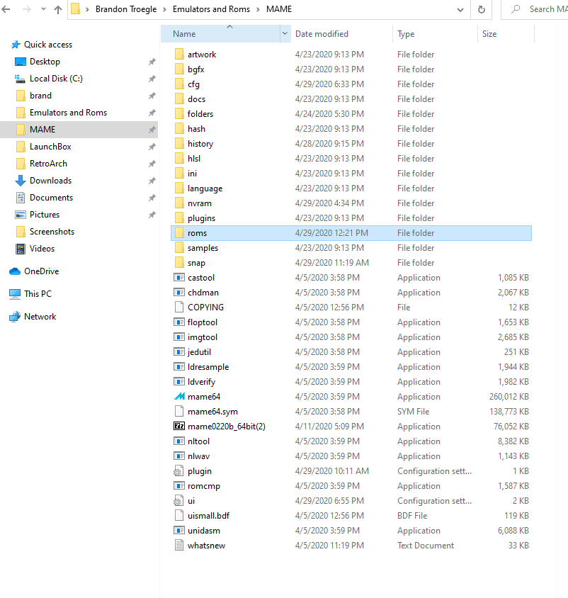568x598 pixels.
Task: Select the highlighted roms folder
Action: [351, 233]
